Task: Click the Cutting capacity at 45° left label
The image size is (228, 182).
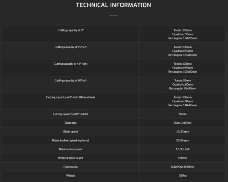Action: [71, 47]
